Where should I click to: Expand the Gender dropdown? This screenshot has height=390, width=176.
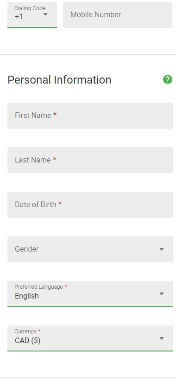click(x=90, y=249)
